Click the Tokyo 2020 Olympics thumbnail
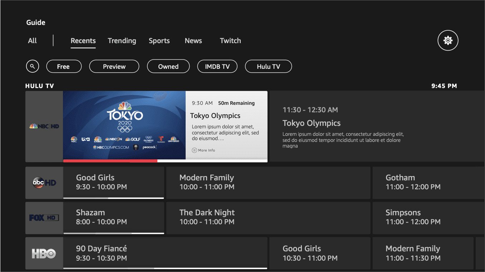The height and width of the screenshot is (272, 485). (x=124, y=125)
